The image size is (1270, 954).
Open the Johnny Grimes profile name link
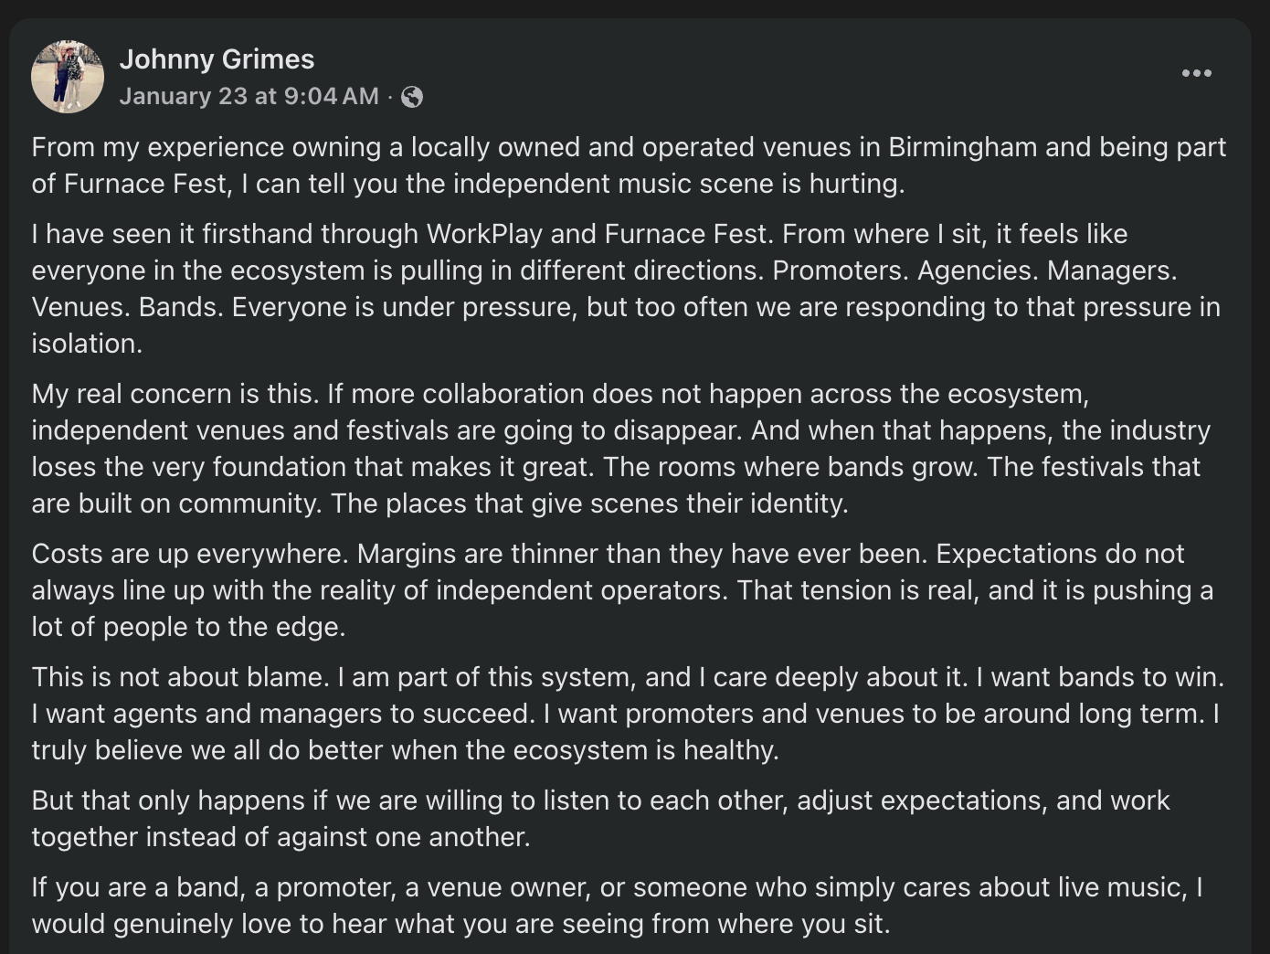pos(217,59)
